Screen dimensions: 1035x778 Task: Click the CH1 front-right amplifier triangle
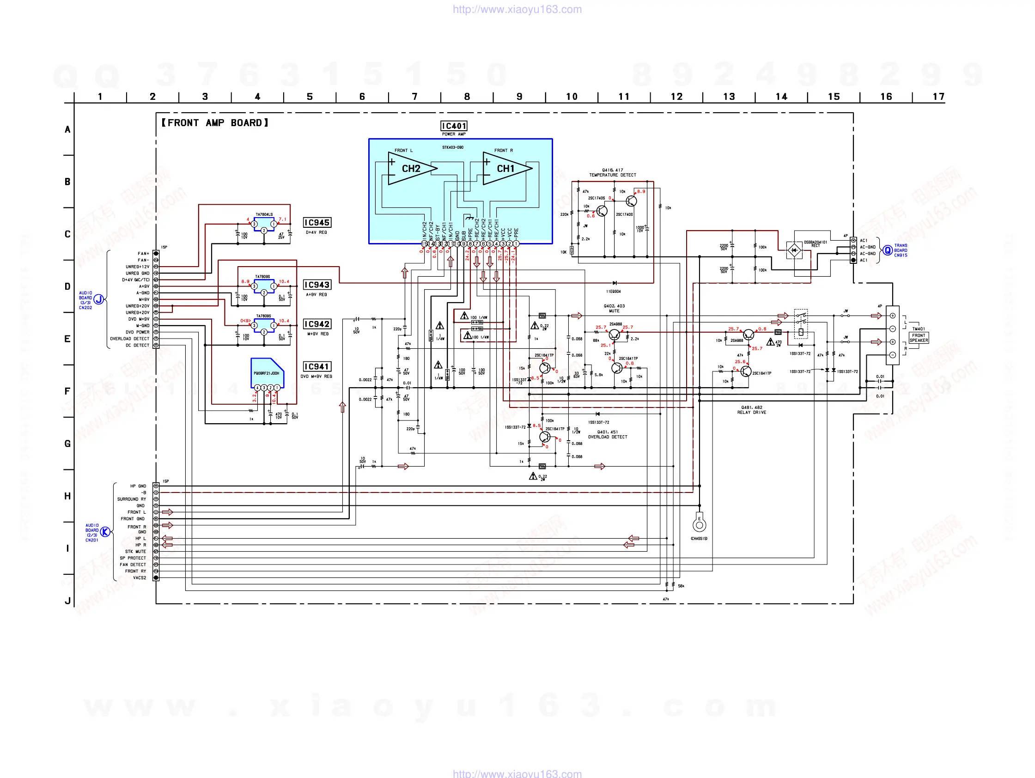coord(506,169)
